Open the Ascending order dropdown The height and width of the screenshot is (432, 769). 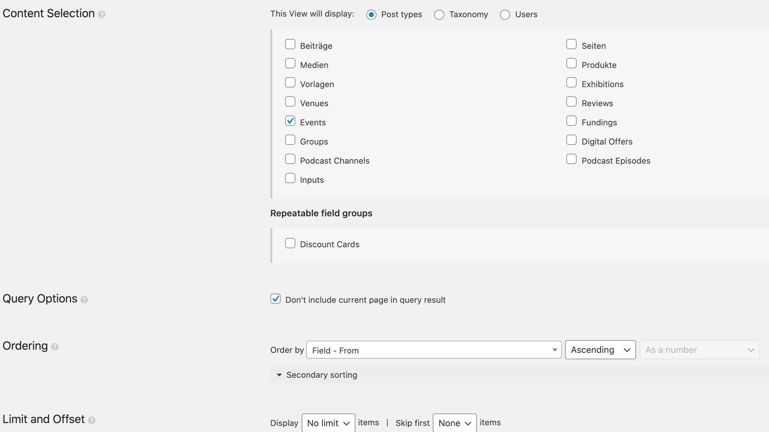tap(600, 350)
